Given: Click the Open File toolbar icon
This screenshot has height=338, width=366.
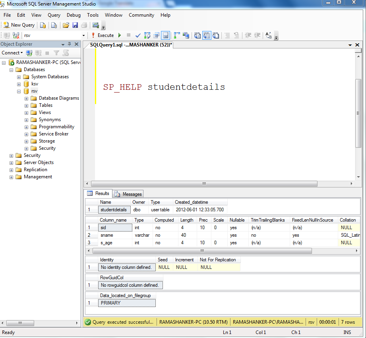Looking at the screenshot, I should pyautogui.click(x=66, y=25).
